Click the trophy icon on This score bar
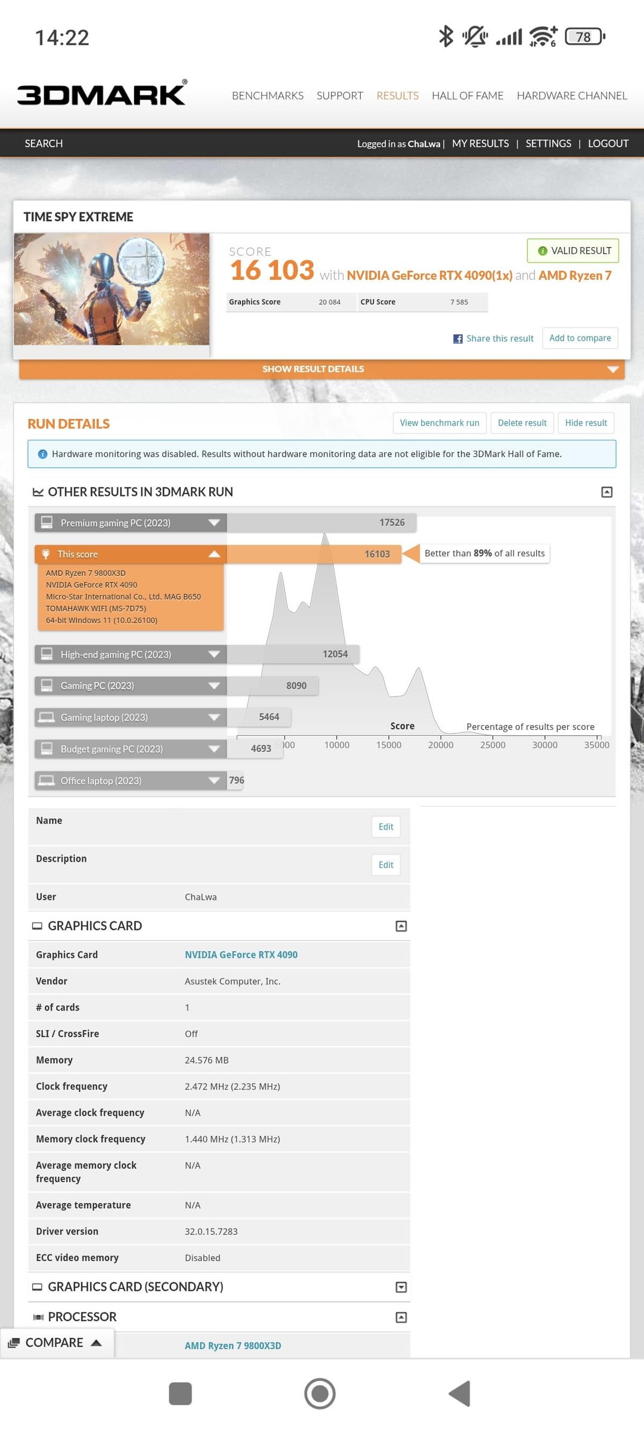The height and width of the screenshot is (1434, 644). 45,554
